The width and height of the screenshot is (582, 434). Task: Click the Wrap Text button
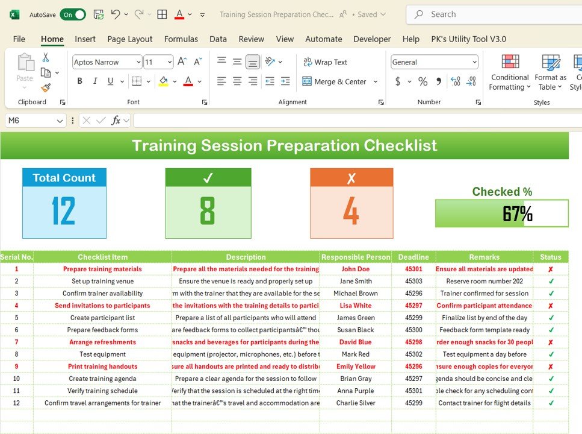tap(325, 62)
